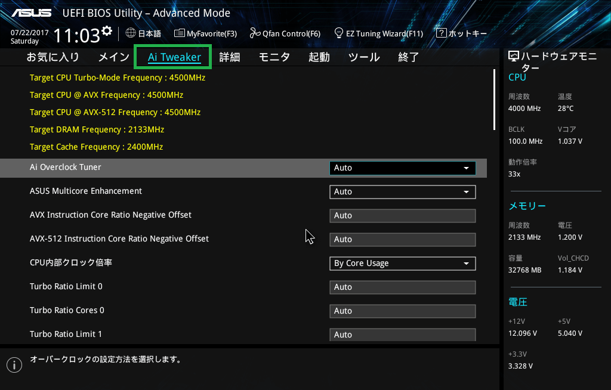Select ASUS Multicore Enhancement label

coord(86,191)
